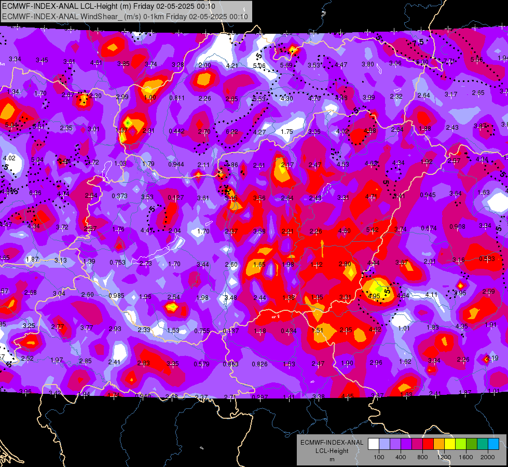Click the 800 legend tick label
Screen dimensions: 508x467
point(422,457)
